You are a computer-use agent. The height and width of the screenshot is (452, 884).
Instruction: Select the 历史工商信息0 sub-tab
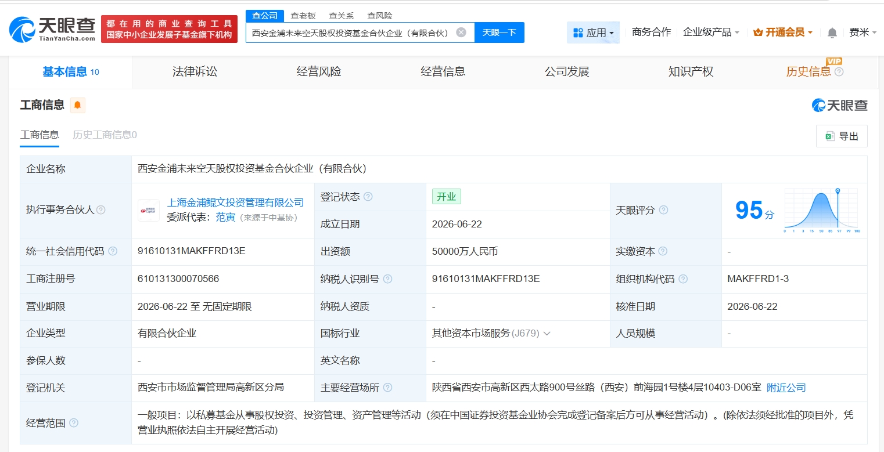105,135
